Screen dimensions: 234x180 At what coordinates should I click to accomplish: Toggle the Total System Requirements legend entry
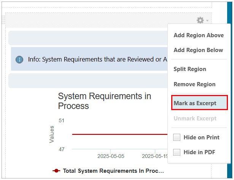[x=113, y=171]
